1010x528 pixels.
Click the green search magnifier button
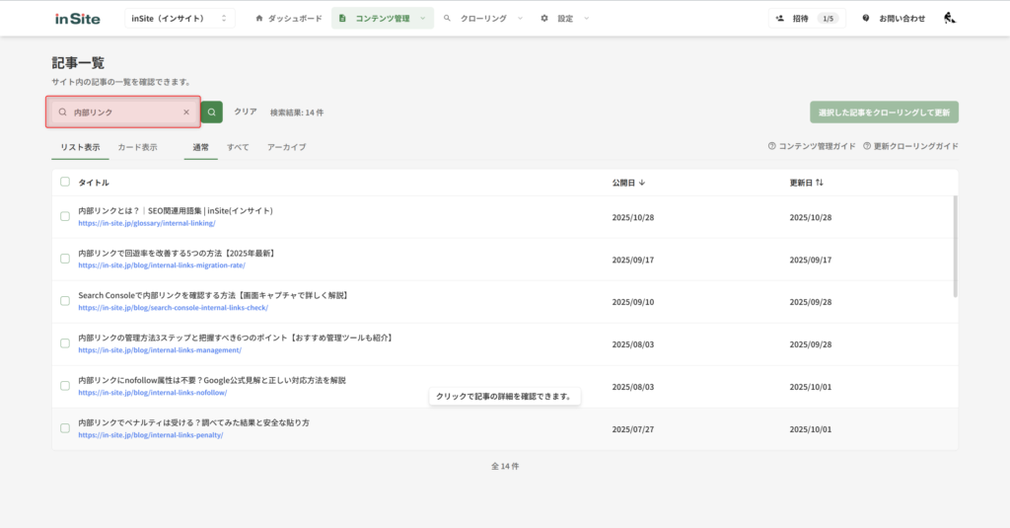(x=212, y=113)
